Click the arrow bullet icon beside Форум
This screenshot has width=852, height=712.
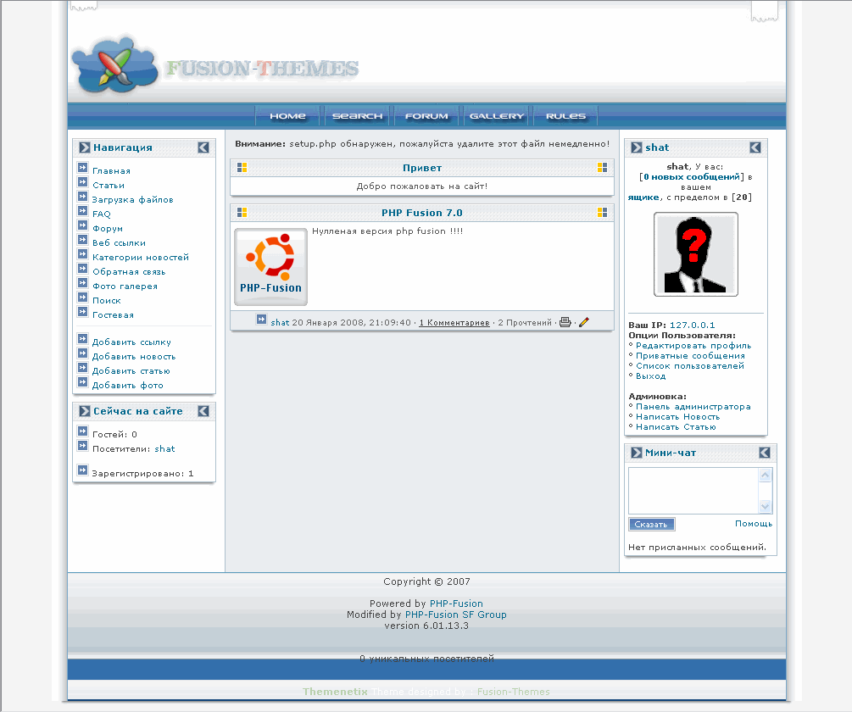pos(82,226)
